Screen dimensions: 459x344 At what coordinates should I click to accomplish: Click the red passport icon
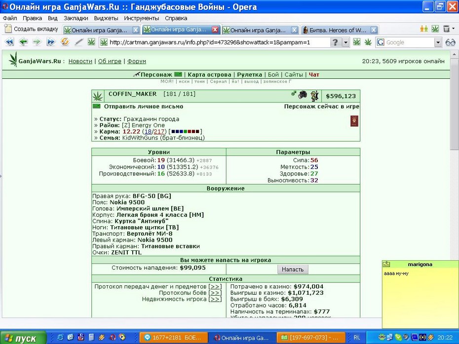tap(354, 121)
